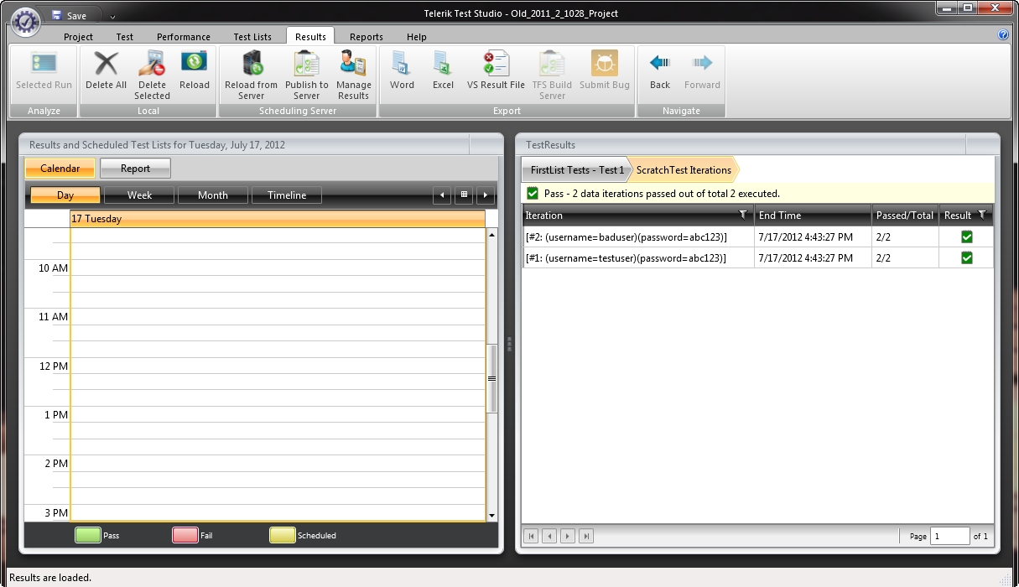Click calendar scrollbar down arrow
This screenshot has height=587, width=1019.
(x=492, y=515)
